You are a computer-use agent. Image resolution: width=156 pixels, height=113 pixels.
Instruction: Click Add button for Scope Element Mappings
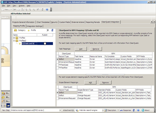[90, 82]
